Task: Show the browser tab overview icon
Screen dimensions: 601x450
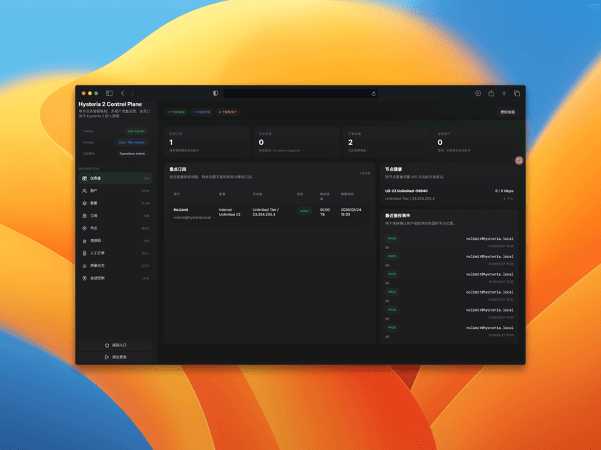Action: (517, 93)
